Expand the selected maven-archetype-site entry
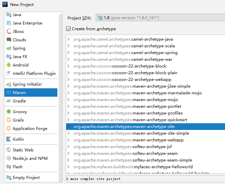The image size is (225, 184). pos(69,127)
